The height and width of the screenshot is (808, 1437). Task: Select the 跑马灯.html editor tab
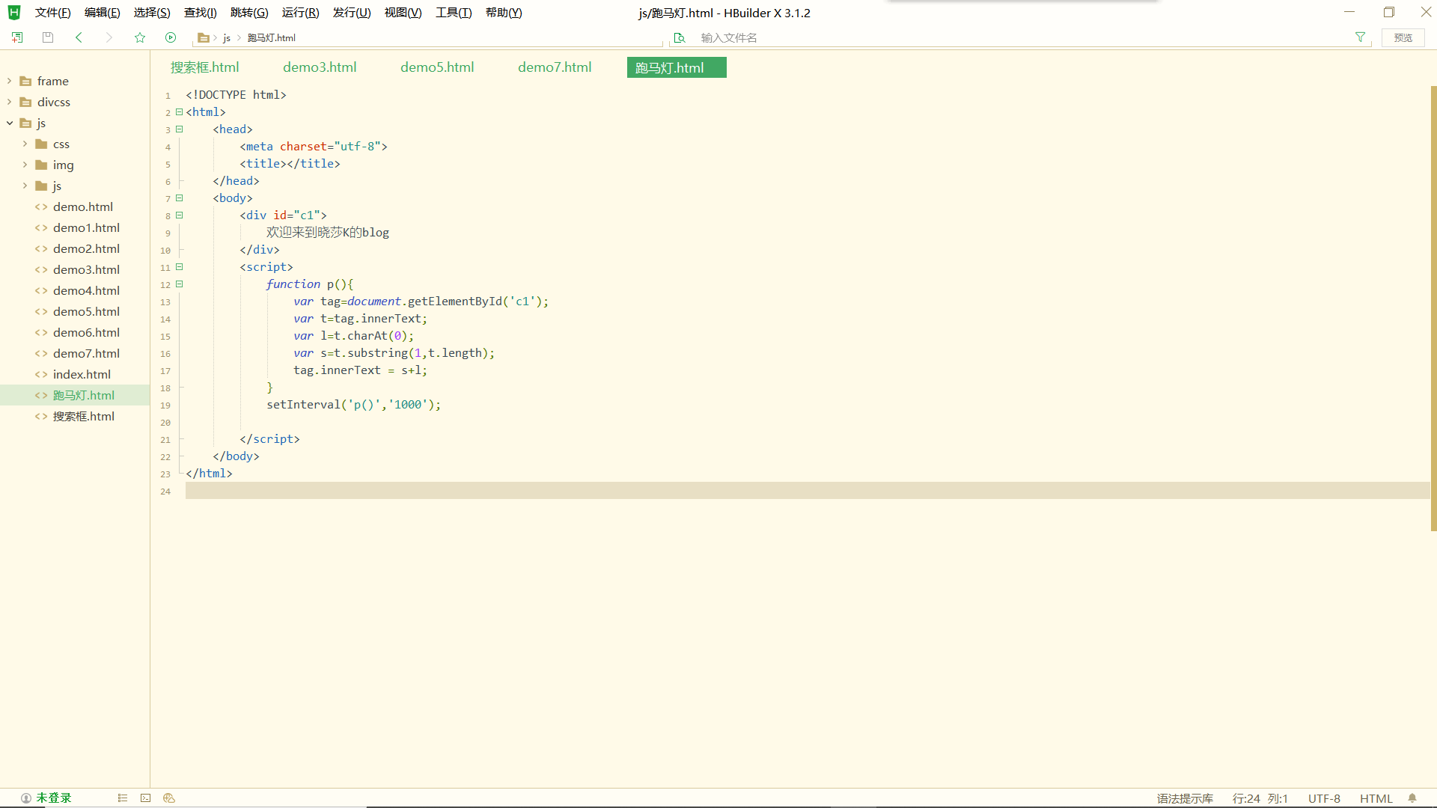coord(677,67)
